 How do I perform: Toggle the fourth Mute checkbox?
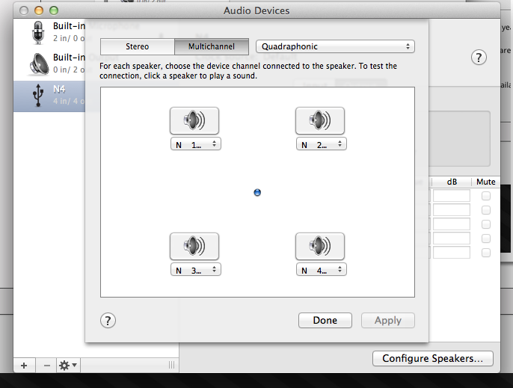click(486, 238)
